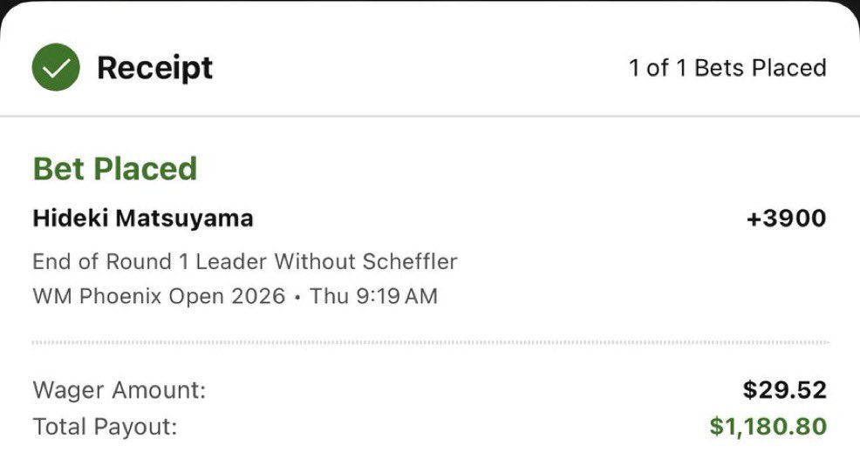The width and height of the screenshot is (860, 452).
Task: Select 'End of Round 1 Leader Without Scheffler' market
Action: point(244,261)
